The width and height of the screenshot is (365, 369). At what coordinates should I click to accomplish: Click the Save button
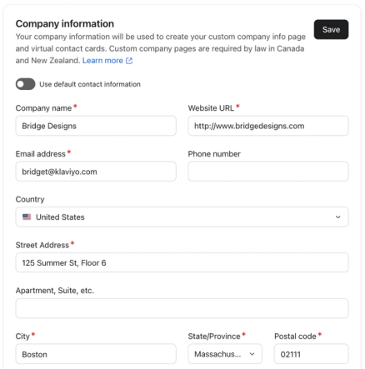click(331, 29)
